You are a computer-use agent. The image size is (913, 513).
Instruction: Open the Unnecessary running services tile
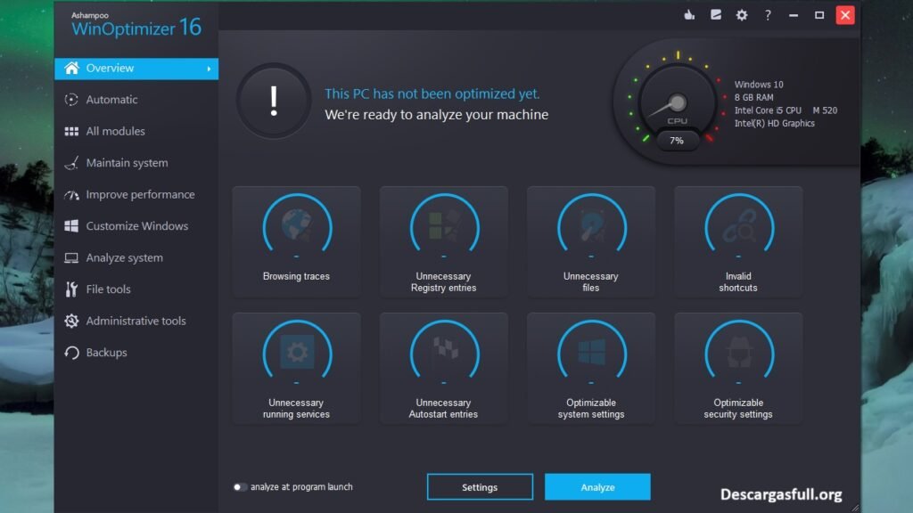point(296,367)
